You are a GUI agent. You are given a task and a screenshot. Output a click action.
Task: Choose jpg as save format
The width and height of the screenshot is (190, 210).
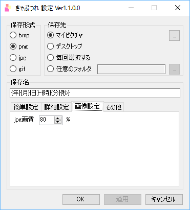(18, 58)
